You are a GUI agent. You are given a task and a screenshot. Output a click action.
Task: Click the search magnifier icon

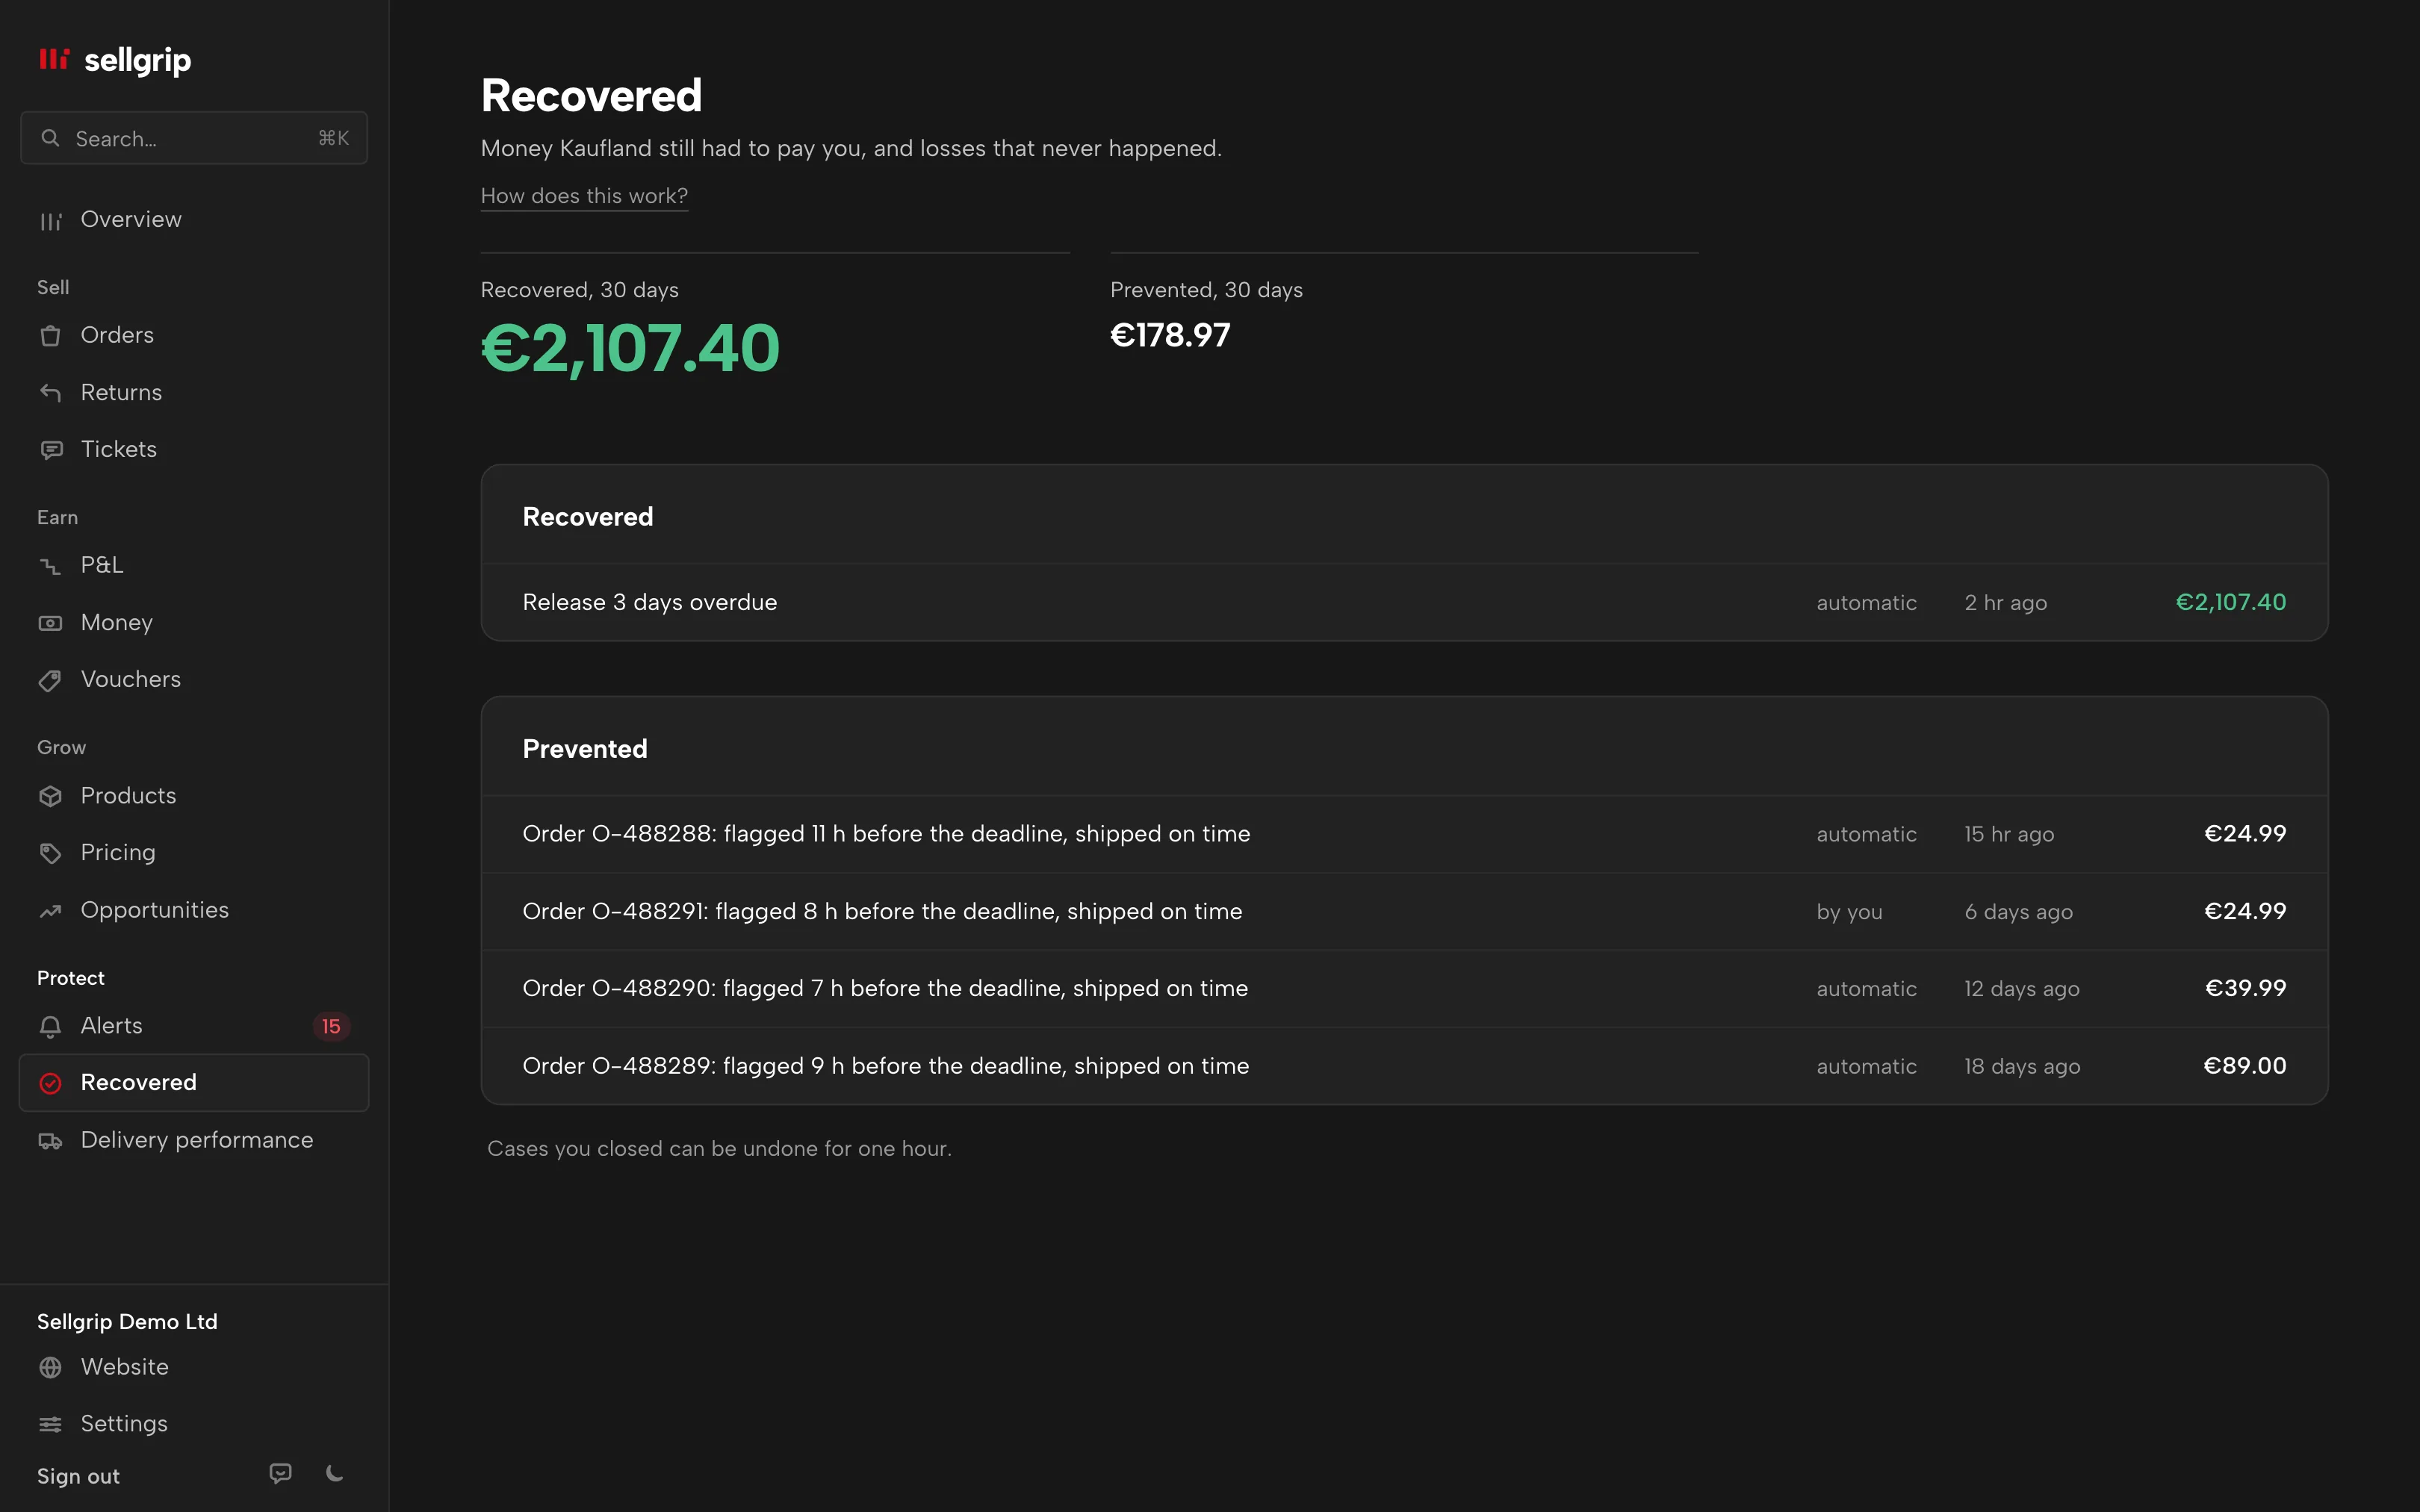50,138
